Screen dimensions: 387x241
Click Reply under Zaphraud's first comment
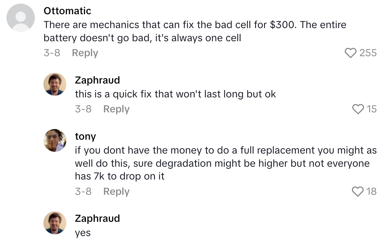coord(116,109)
